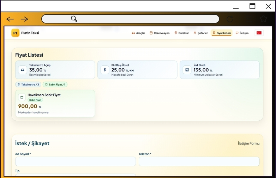The height and width of the screenshot is (178, 276).
Task: Filter by Taksimetre / 3 chip
Action: coord(28,84)
